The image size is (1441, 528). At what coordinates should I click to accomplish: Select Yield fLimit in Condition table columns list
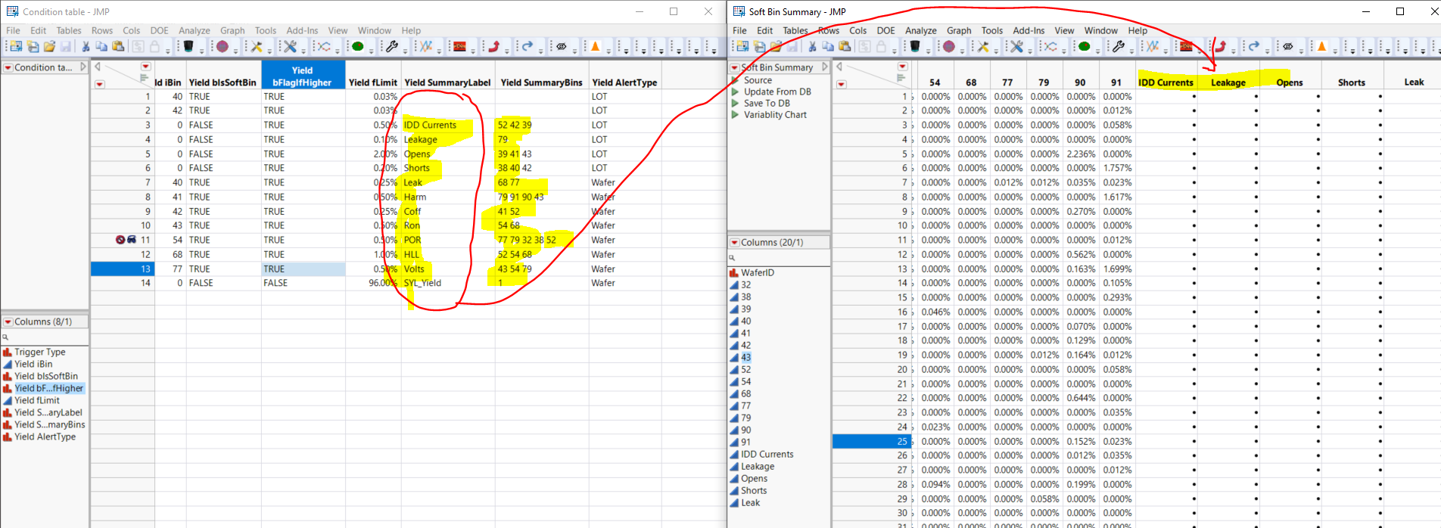37,401
